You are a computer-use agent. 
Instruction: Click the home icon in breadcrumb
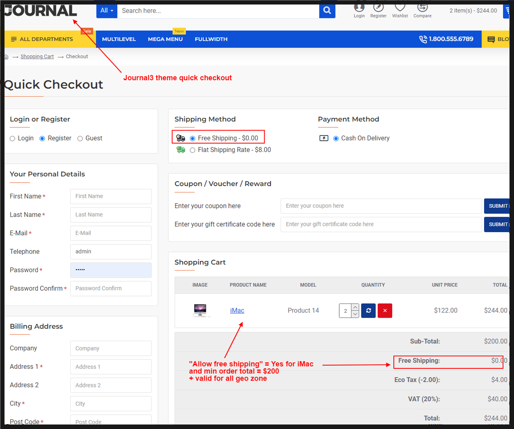[6, 57]
